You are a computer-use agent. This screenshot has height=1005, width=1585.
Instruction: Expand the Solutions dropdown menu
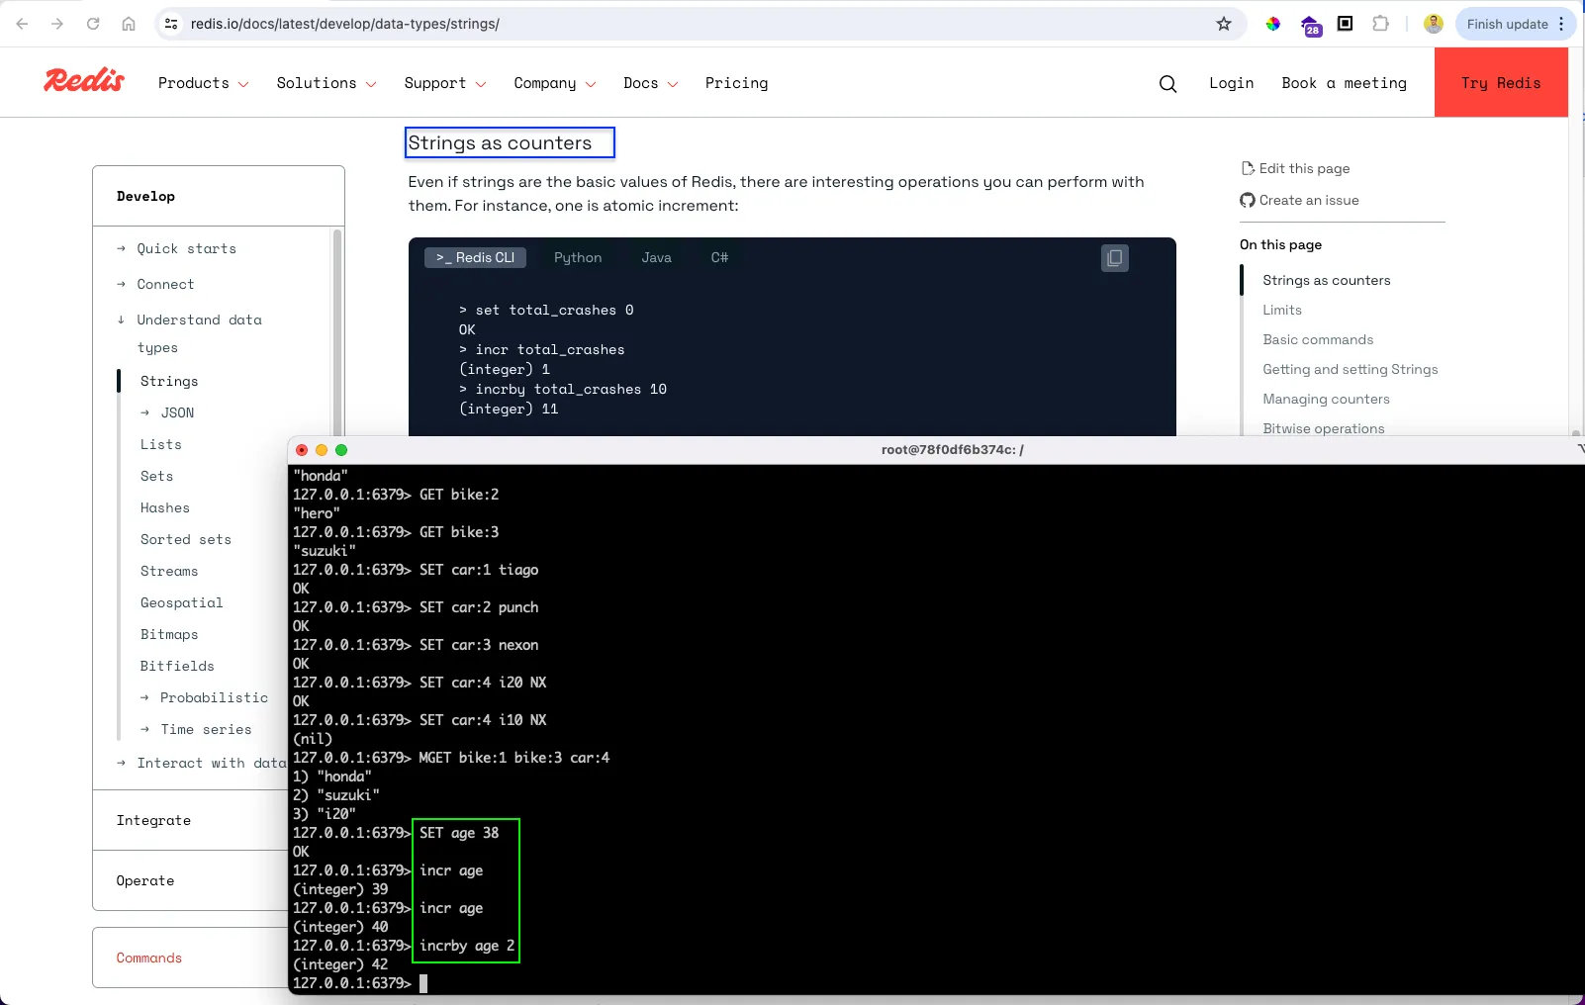click(x=326, y=83)
